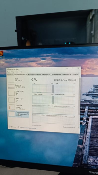This screenshot has height=175, width=98.
Task: Open the Video Decode engine dropdown
Action: [x=54, y=94]
